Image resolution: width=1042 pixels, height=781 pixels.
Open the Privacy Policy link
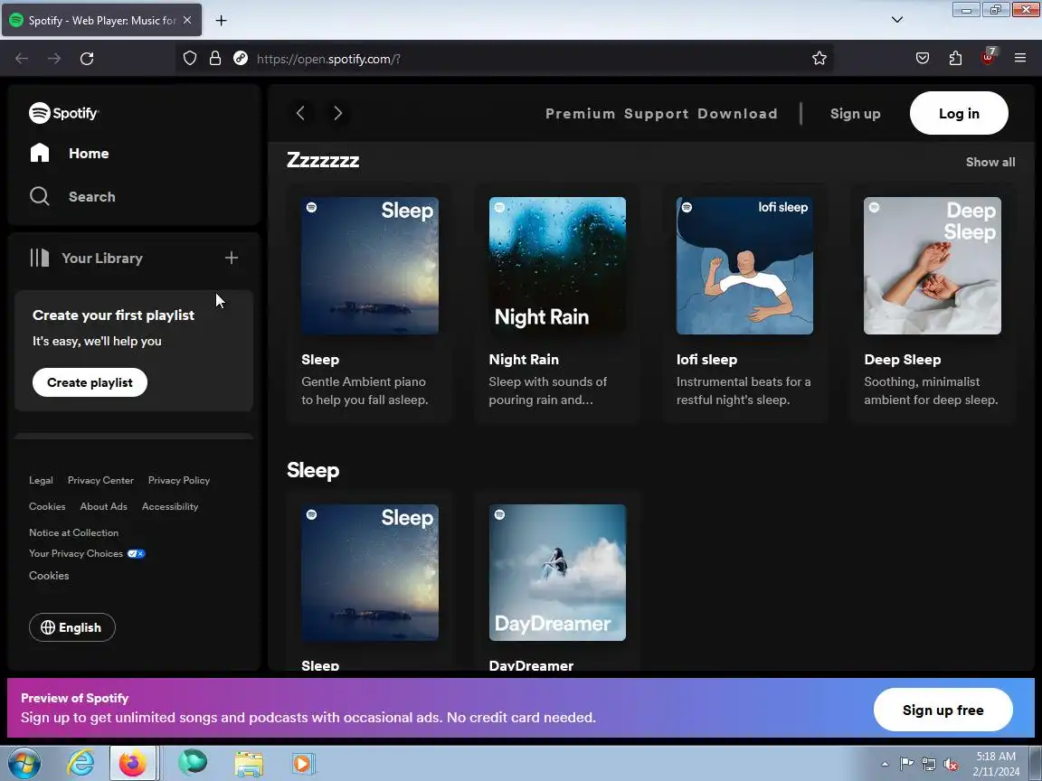click(x=179, y=480)
